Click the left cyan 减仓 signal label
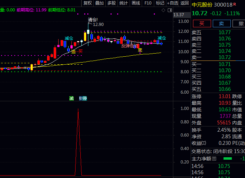245x178 pixels. click(69, 38)
